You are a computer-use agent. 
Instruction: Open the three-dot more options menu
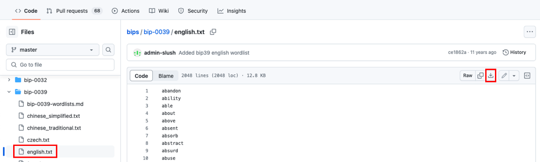click(x=529, y=32)
